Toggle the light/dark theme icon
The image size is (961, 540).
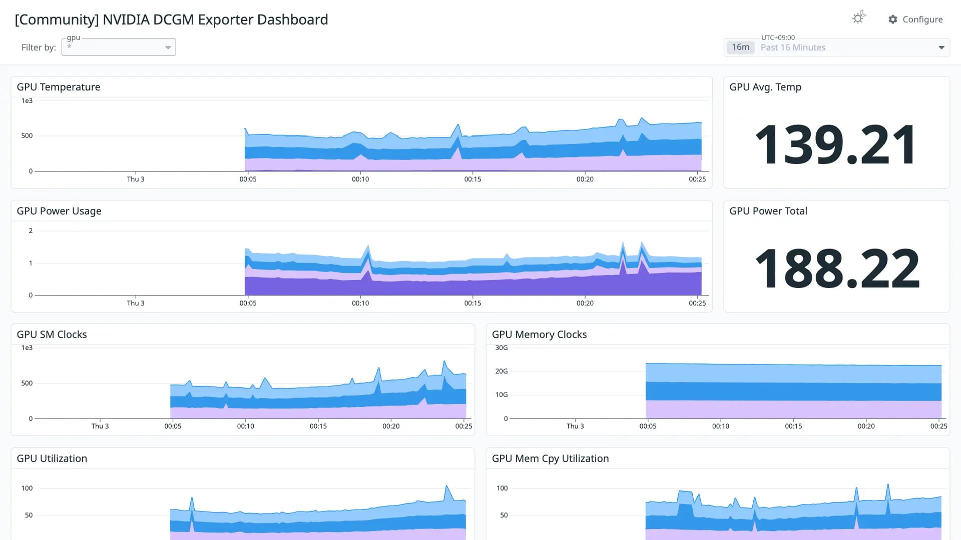pyautogui.click(x=859, y=18)
